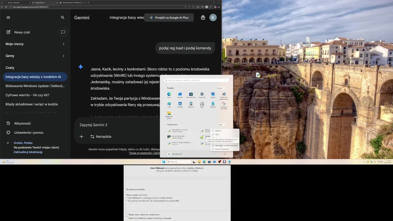Toggle Start Iriun Webcam when I start computer
393x221 pixels.
coord(127,218)
